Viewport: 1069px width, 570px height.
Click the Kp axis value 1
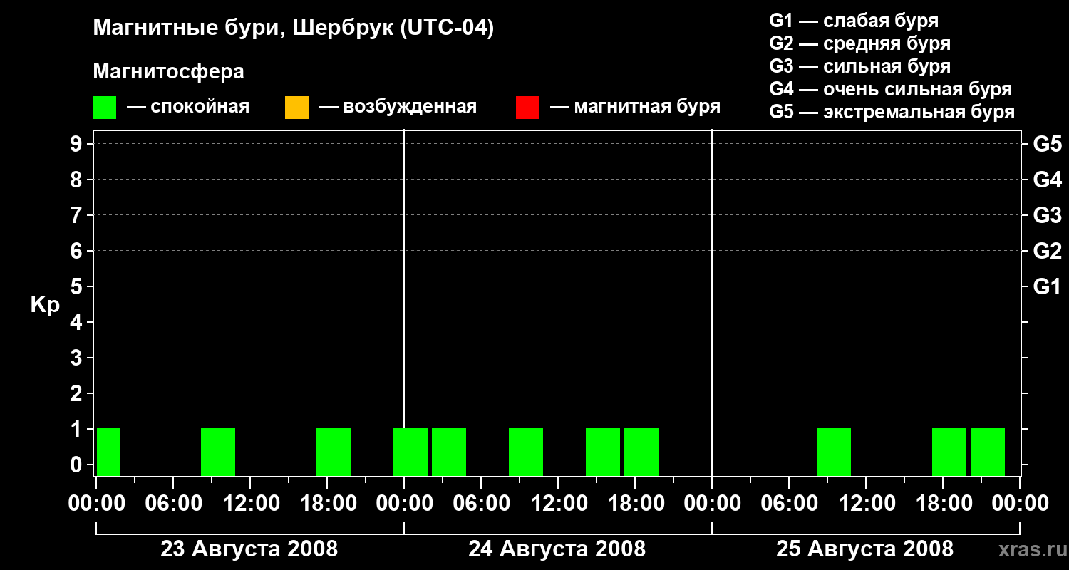click(x=78, y=429)
